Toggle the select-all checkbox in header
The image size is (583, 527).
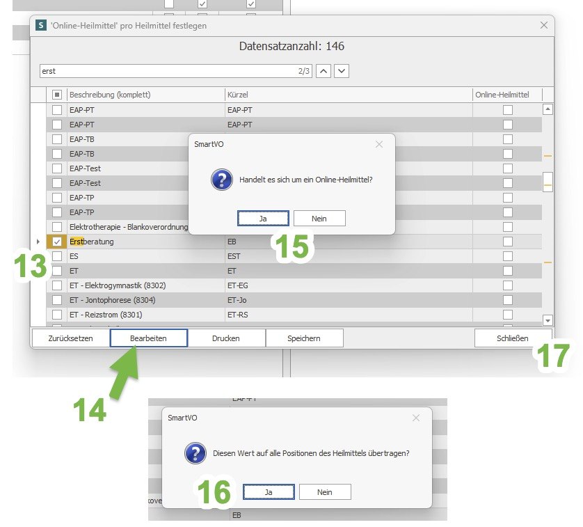pos(57,95)
